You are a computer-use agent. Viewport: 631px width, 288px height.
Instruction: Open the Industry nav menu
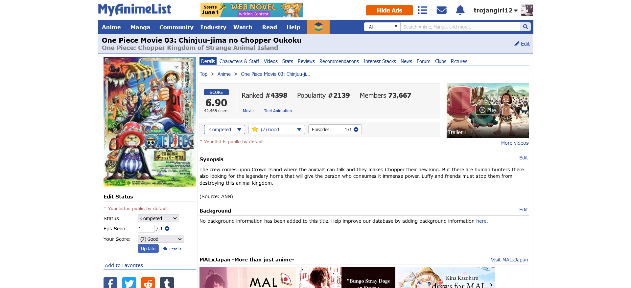(x=213, y=27)
